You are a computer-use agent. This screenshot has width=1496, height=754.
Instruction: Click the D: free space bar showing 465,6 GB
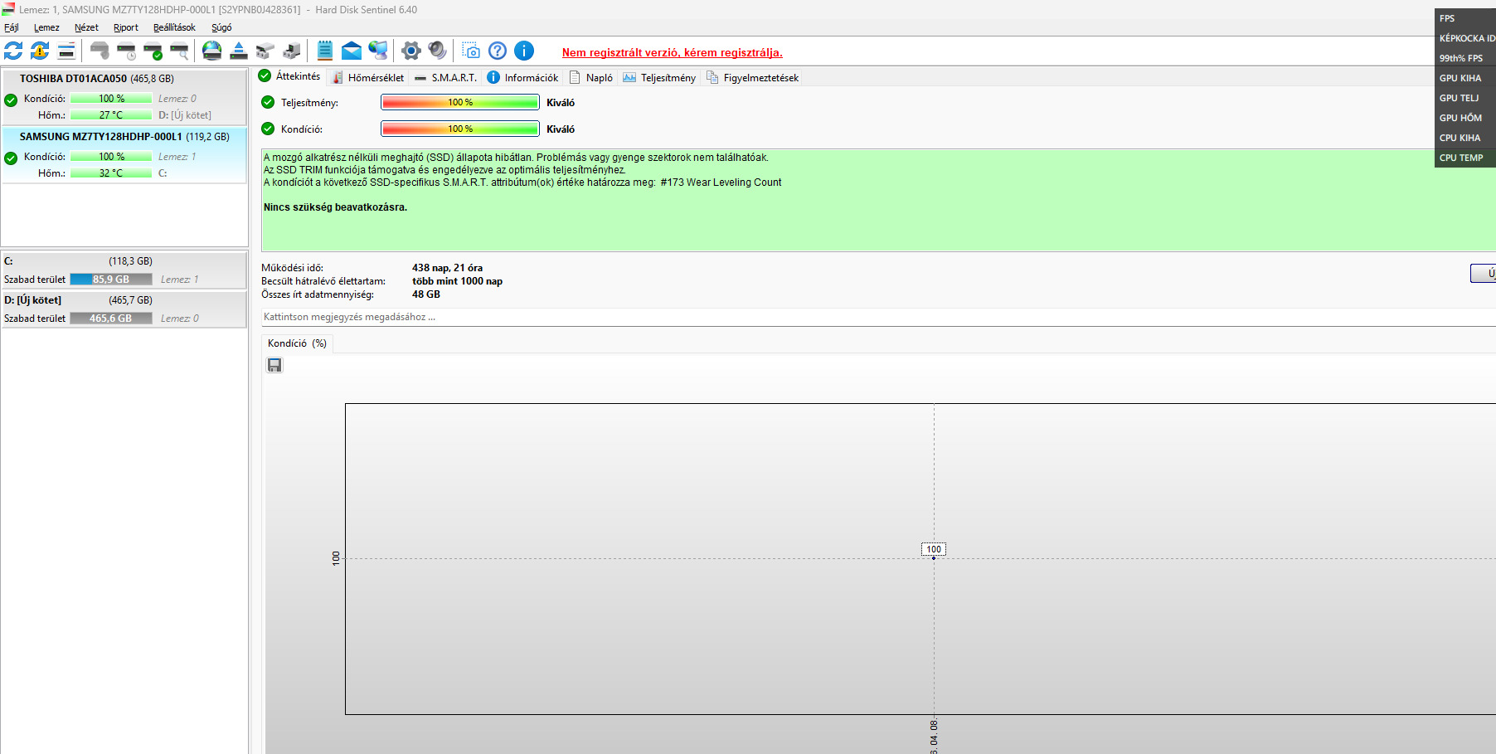[x=111, y=319]
